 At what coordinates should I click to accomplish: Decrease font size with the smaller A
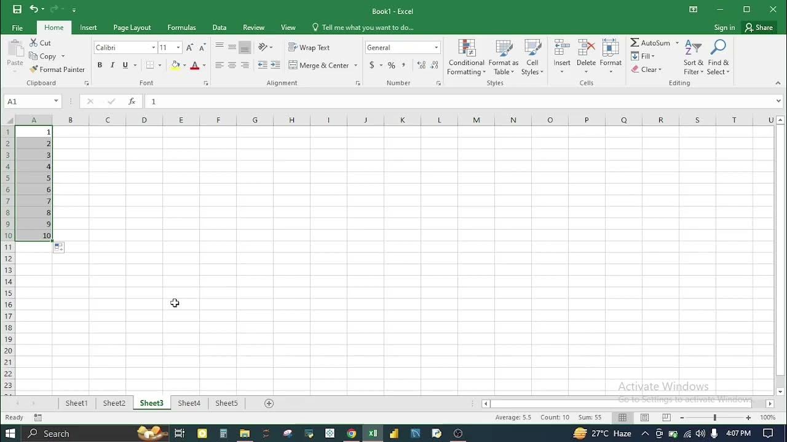coord(202,47)
